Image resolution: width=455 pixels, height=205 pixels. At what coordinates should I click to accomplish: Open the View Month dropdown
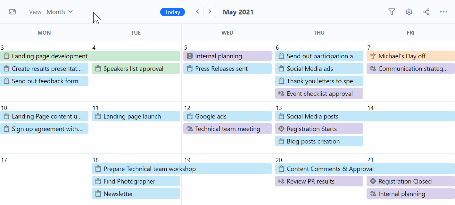[60, 12]
